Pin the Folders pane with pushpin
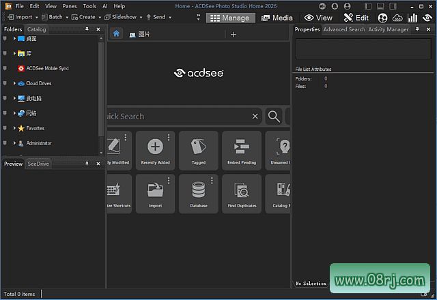This screenshot has height=300, width=437. (x=87, y=29)
